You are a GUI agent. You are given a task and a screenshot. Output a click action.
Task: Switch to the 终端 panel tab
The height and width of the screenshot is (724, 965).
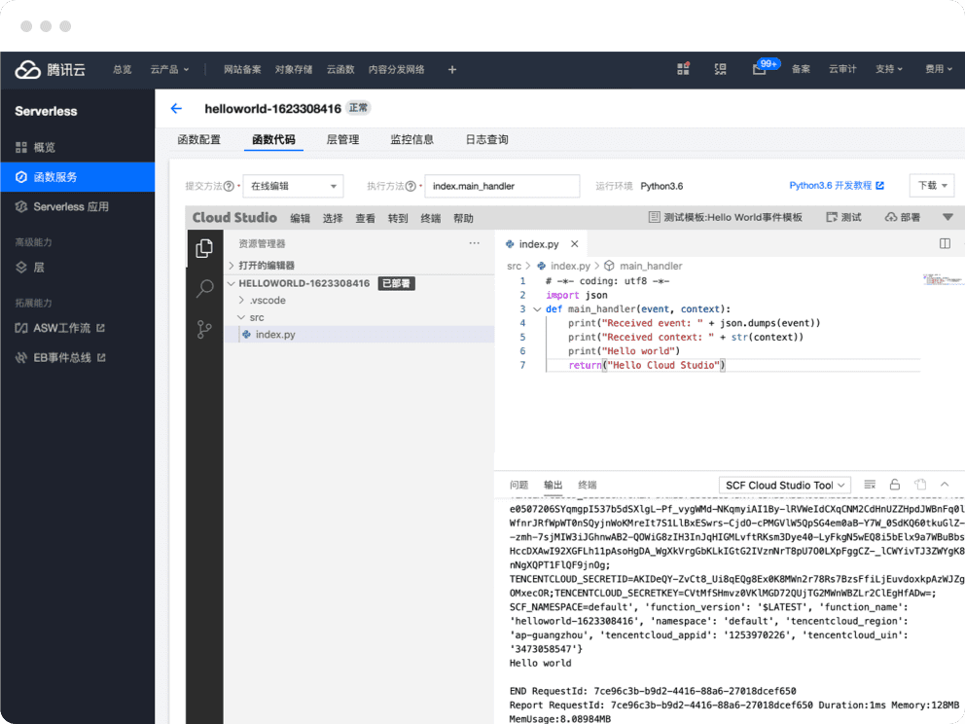click(x=588, y=486)
